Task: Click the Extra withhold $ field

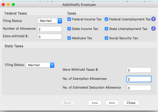Action: pyautogui.click(x=50, y=36)
